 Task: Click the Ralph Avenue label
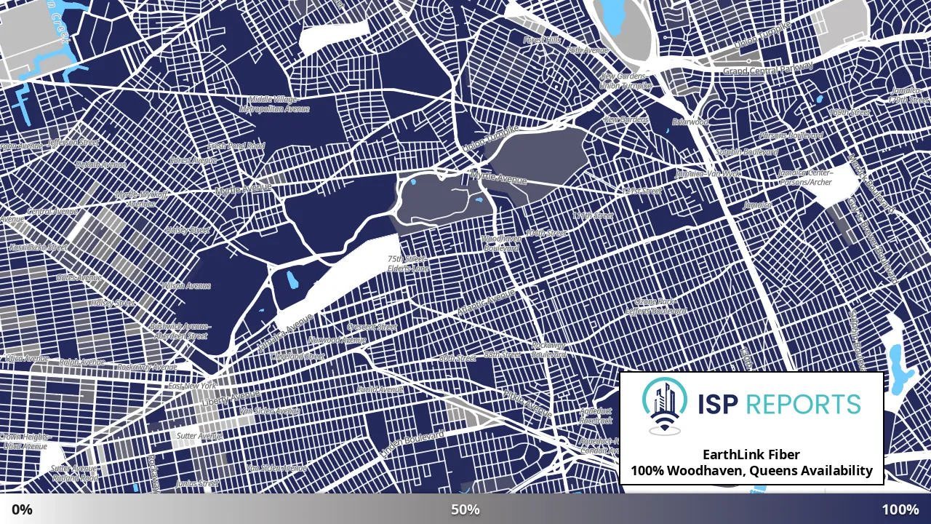[82, 362]
